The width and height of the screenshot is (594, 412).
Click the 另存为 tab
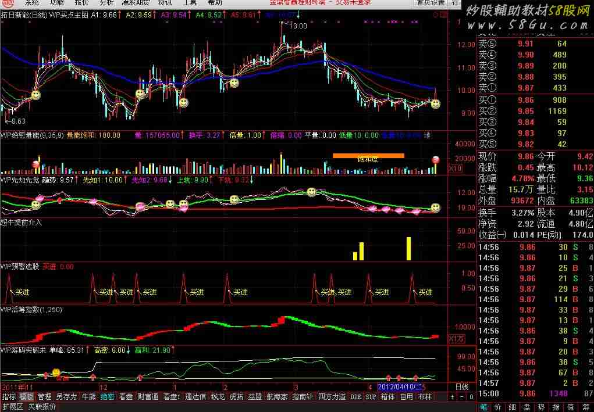coord(66,396)
